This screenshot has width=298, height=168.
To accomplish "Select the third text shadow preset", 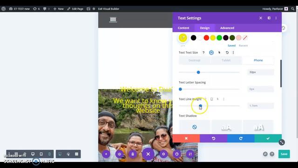I will point(258,127).
